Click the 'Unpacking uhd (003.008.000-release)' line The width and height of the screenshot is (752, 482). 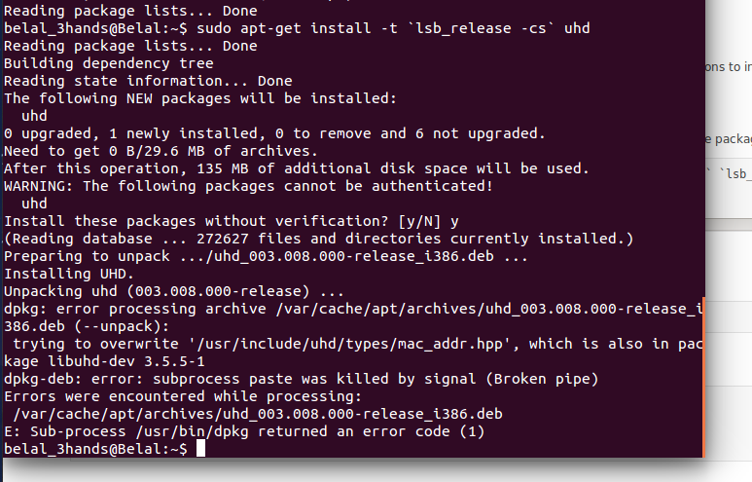[x=173, y=291]
